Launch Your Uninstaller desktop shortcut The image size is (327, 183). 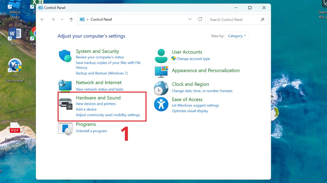click(x=15, y=70)
